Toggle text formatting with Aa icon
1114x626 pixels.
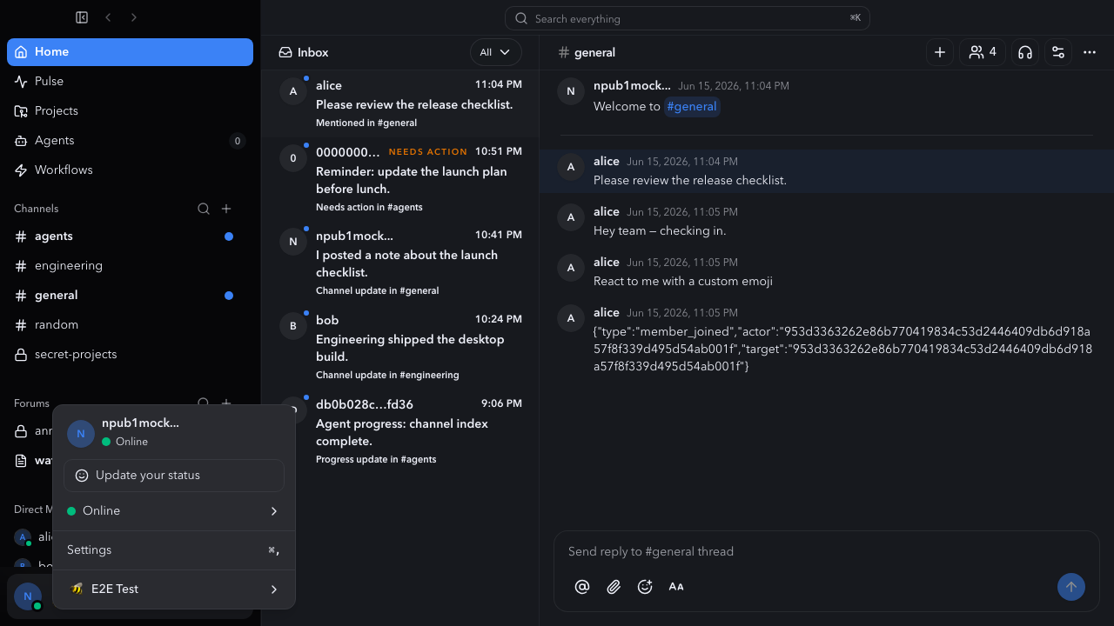pos(676,587)
